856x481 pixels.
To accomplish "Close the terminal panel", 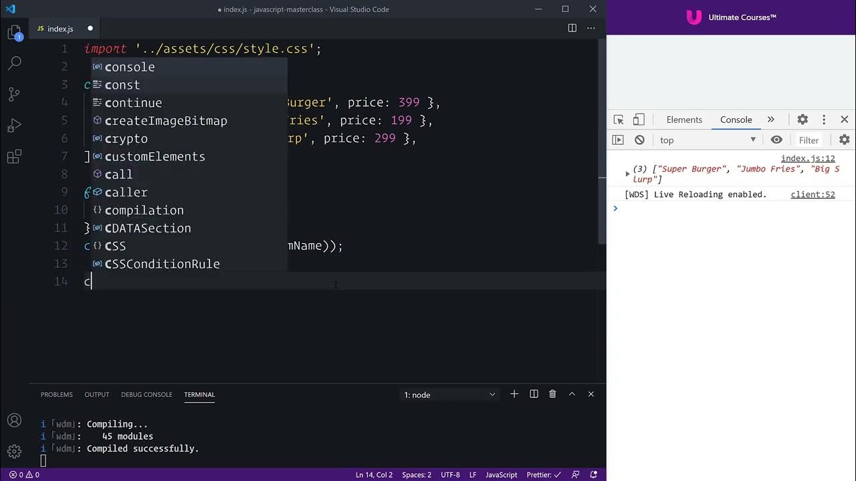I will tap(591, 394).
